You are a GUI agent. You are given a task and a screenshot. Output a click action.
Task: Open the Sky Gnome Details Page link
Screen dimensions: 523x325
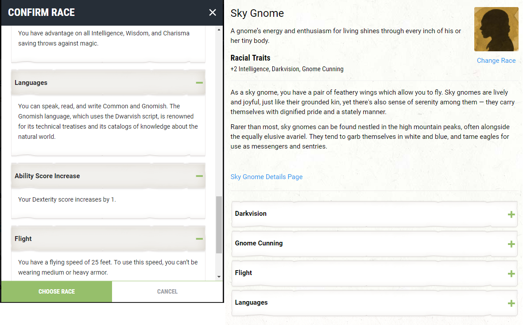(x=267, y=177)
